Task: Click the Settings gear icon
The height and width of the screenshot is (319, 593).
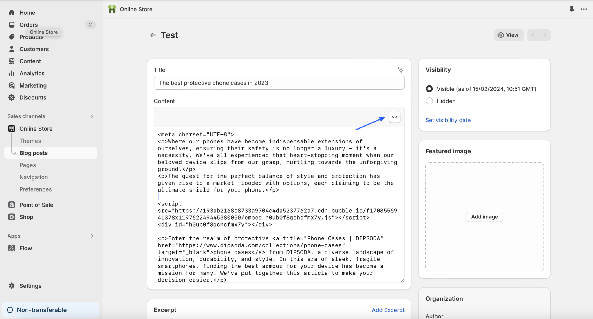Action: click(12, 286)
